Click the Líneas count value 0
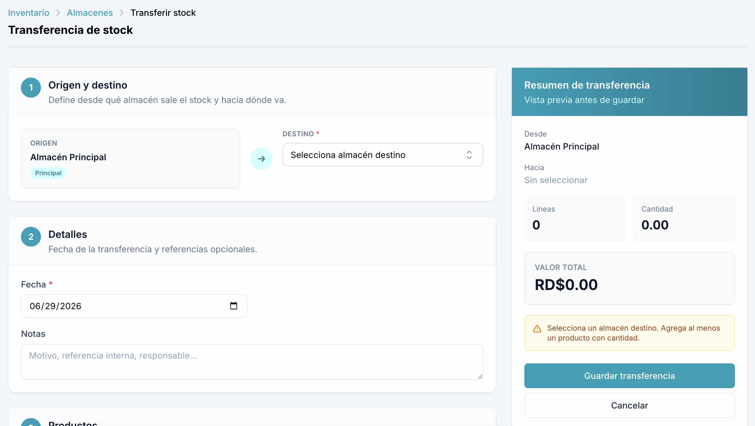This screenshot has height=426, width=755. coord(536,225)
